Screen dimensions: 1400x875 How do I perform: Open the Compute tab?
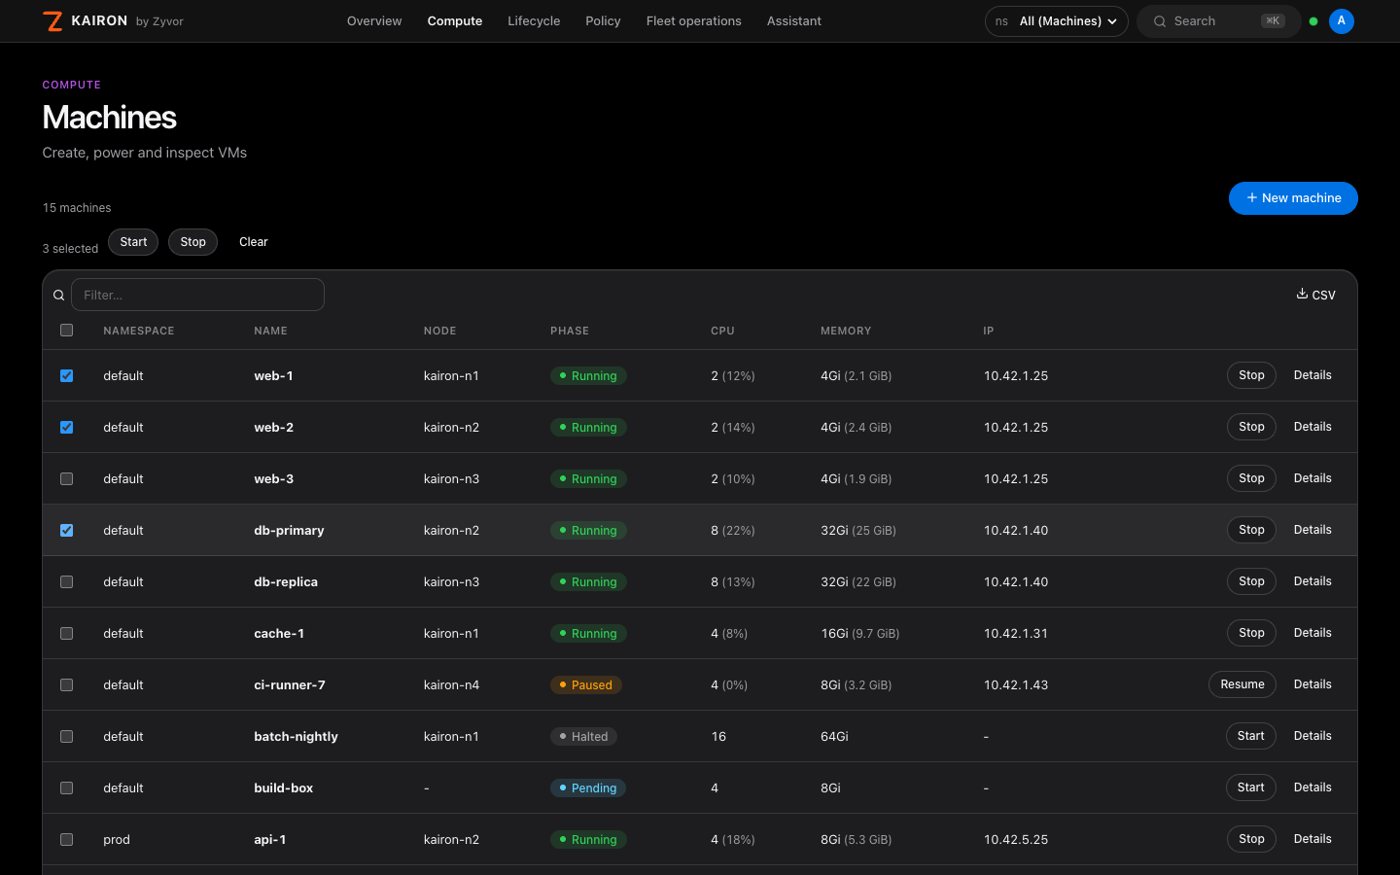(x=455, y=21)
